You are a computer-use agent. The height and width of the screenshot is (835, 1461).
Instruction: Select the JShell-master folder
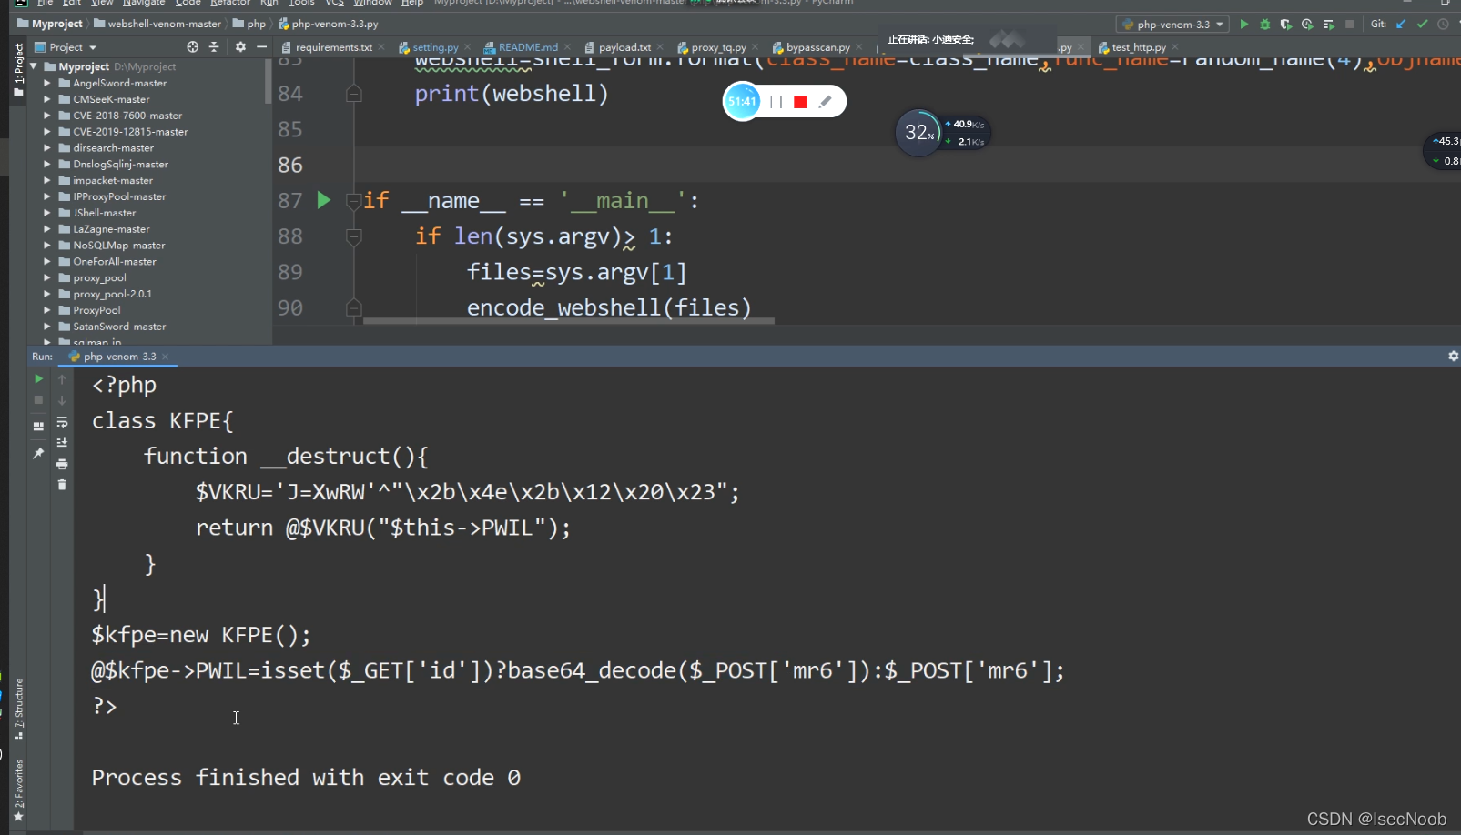[x=104, y=213]
